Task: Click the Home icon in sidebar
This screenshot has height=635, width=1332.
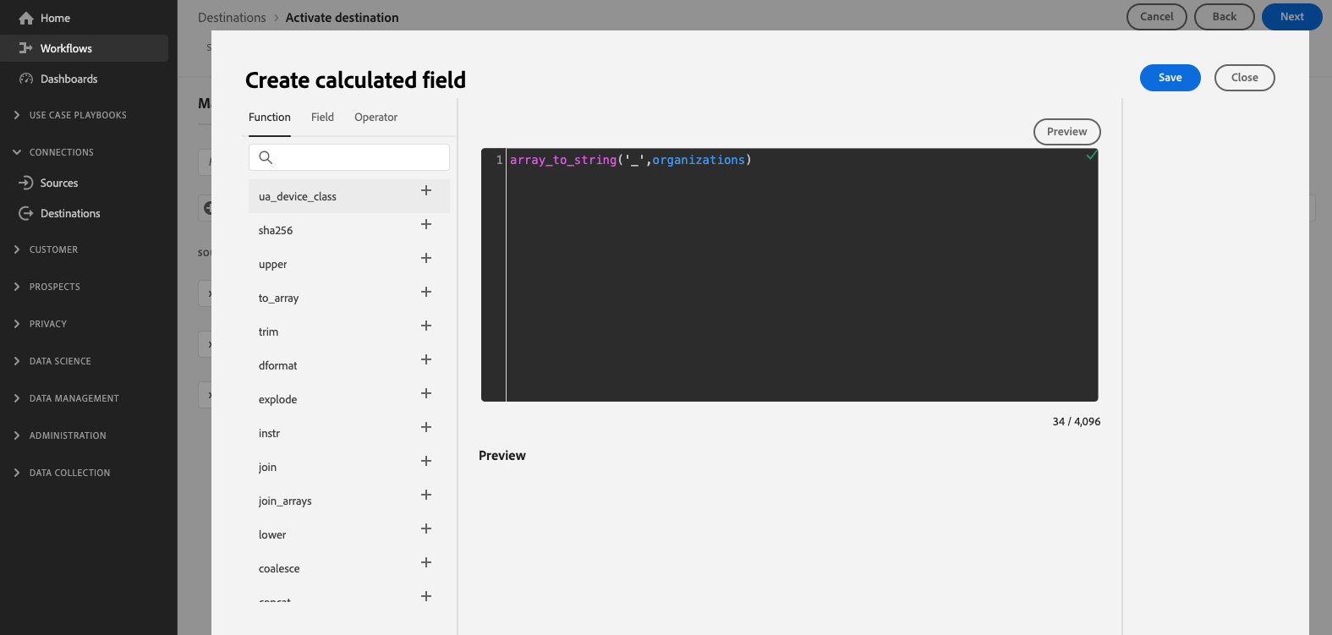Action: pos(26,18)
